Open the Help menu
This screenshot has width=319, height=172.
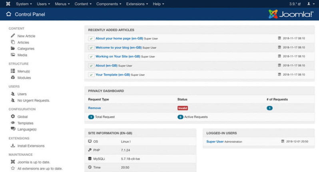(158, 4)
